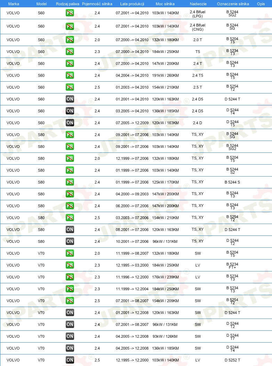This screenshot has height=366, width=272.
Task: Click the ON diesel icon for V70 D 5244 T4
Action: click(x=70, y=348)
